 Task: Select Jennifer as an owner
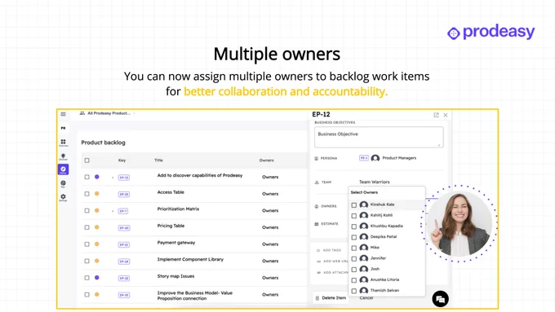pyautogui.click(x=354, y=259)
